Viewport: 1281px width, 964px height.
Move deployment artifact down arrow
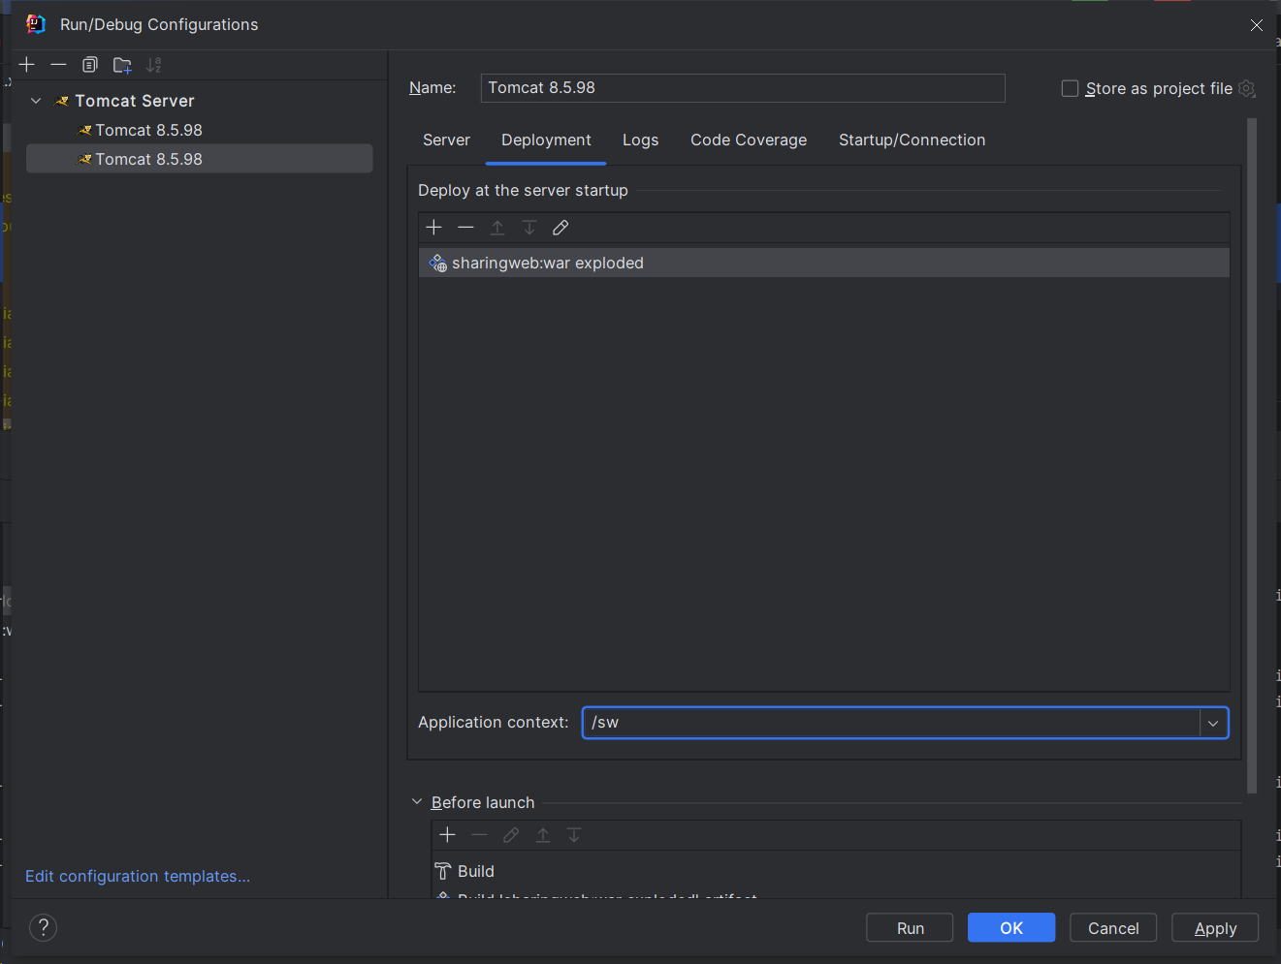pyautogui.click(x=529, y=228)
